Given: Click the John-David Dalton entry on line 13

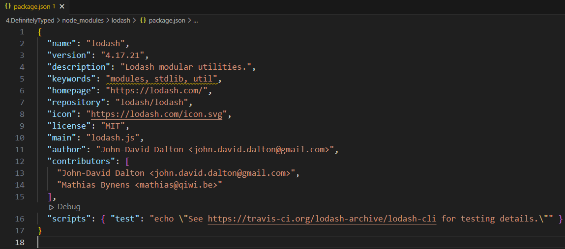Looking at the screenshot, I should (176, 173).
